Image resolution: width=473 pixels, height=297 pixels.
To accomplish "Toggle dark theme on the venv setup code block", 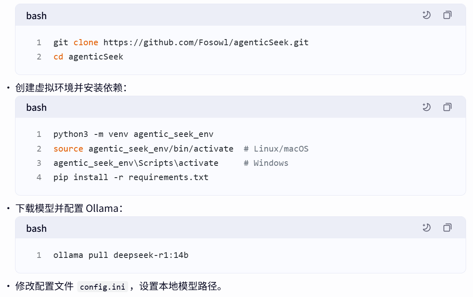I will click(x=426, y=107).
